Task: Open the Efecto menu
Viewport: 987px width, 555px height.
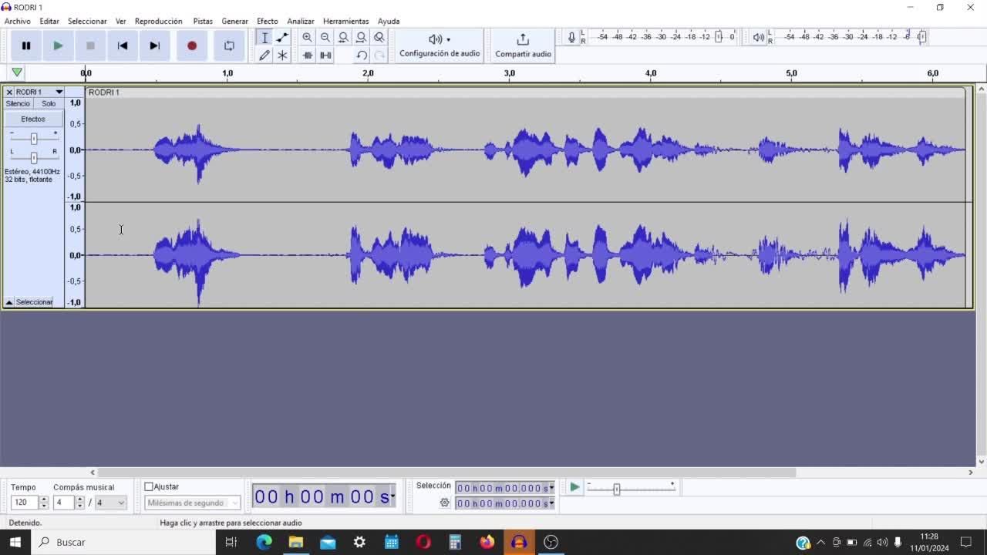Action: pos(267,21)
